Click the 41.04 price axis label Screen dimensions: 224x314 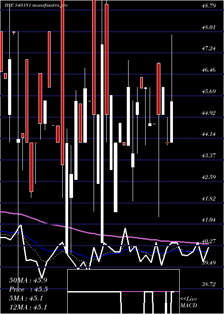[x=209, y=220]
